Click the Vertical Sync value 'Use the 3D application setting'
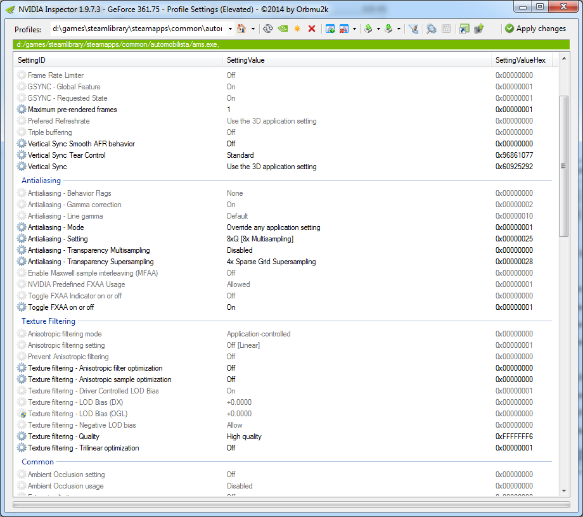 click(271, 167)
